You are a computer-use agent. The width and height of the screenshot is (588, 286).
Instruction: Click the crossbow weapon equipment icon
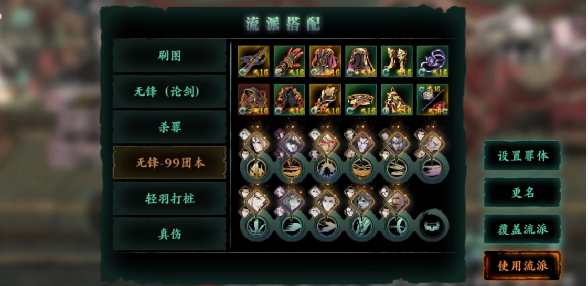253,61
